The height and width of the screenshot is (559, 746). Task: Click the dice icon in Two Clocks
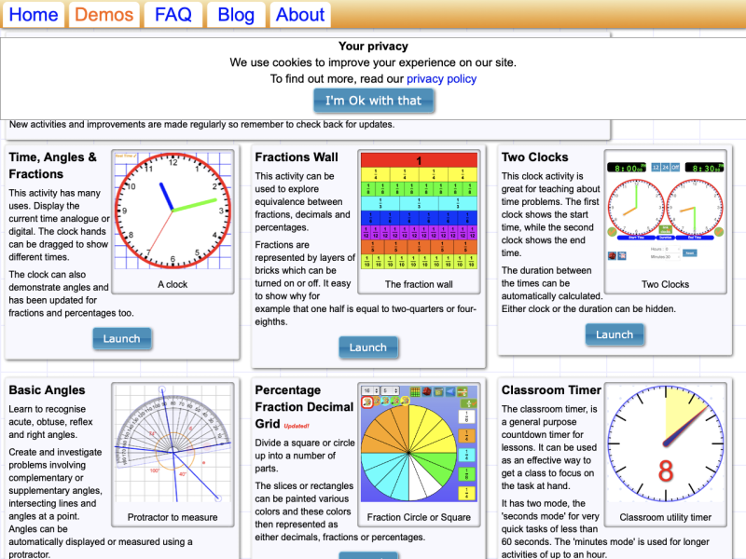pyautogui.click(x=612, y=255)
